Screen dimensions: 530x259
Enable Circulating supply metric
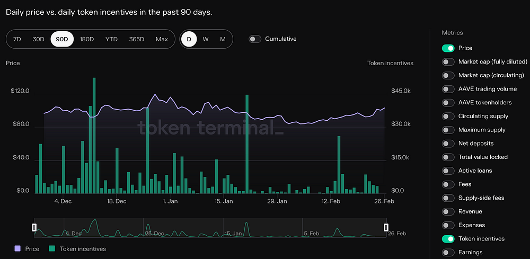(448, 116)
